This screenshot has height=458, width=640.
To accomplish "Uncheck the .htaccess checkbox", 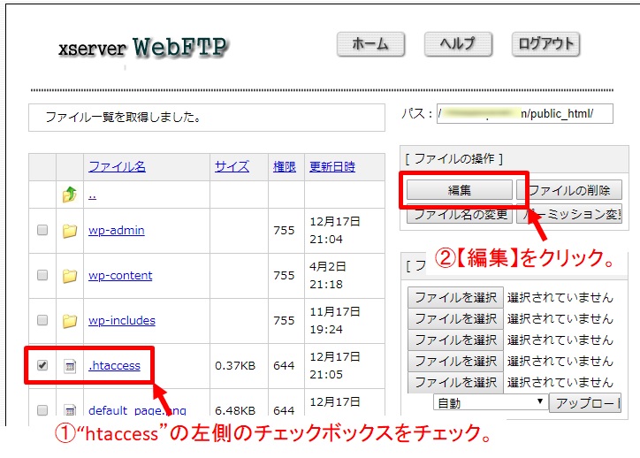I will pos(42,365).
